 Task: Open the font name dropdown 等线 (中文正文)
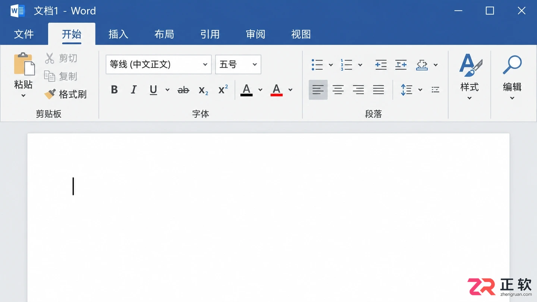click(x=158, y=65)
